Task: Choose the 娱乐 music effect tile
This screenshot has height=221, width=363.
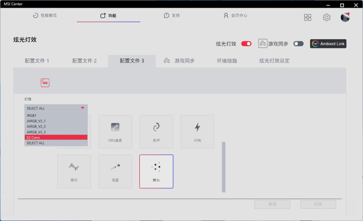Action: tap(74, 171)
